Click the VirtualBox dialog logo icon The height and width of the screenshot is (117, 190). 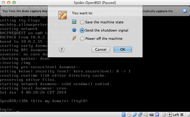click(63, 15)
